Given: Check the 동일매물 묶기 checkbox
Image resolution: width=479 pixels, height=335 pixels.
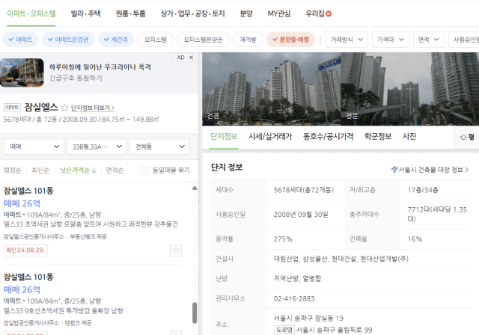Looking at the screenshot, I should [x=144, y=170].
